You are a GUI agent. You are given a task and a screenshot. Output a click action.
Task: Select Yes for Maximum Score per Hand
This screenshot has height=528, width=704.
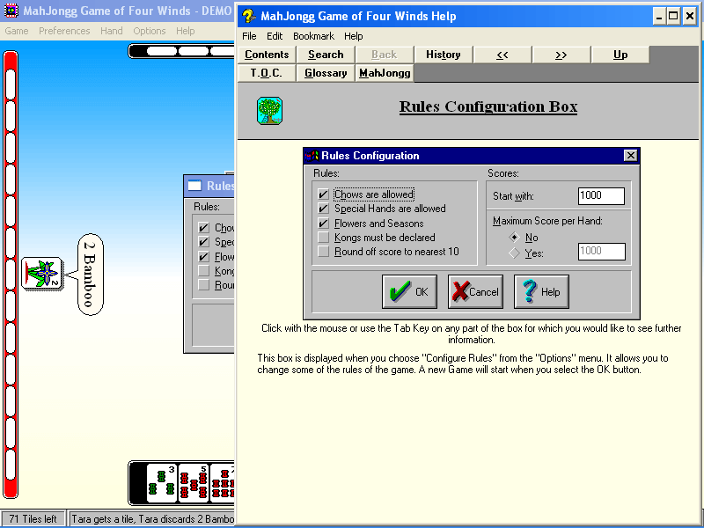[514, 253]
